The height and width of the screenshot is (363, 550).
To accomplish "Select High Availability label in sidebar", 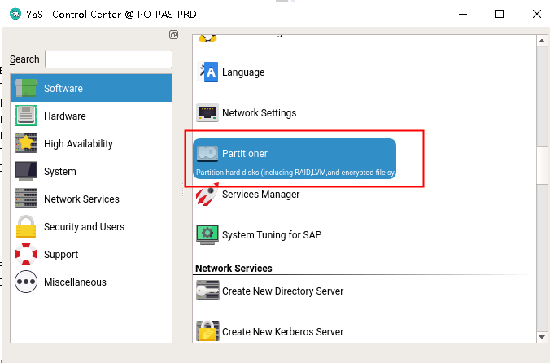I will tap(78, 143).
